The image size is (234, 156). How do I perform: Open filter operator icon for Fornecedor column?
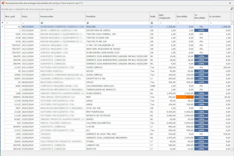coord(42,23)
